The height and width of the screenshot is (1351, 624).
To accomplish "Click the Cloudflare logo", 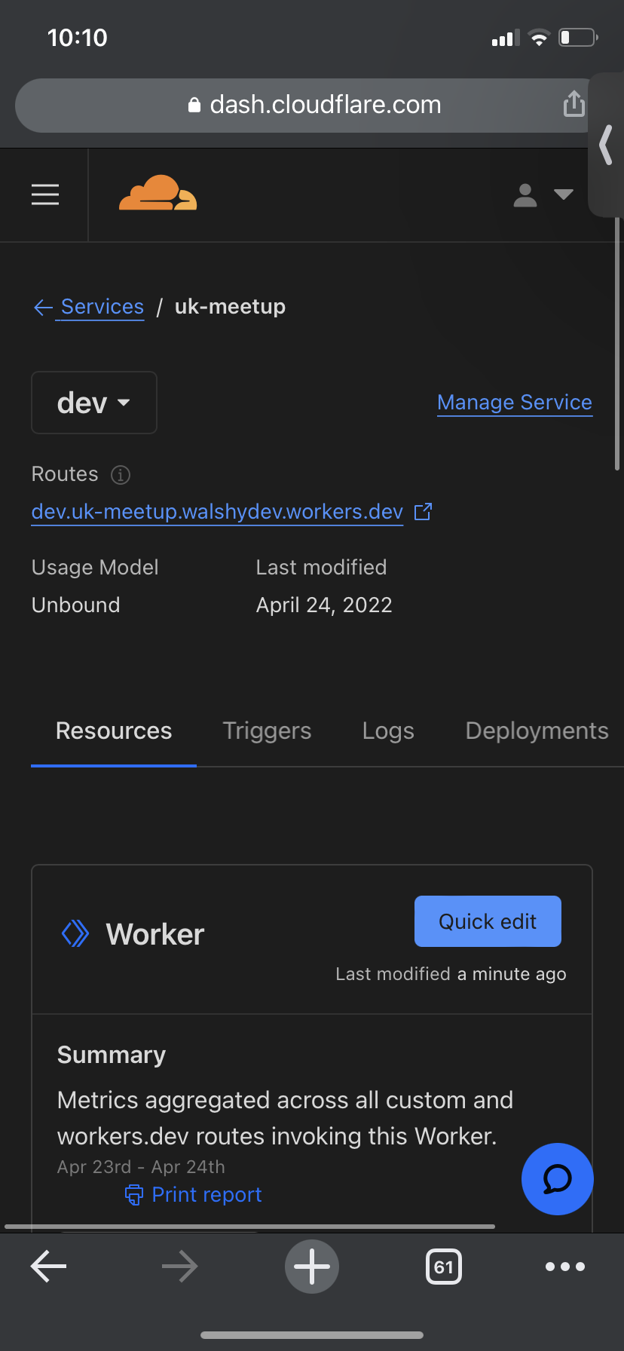I will [x=158, y=191].
